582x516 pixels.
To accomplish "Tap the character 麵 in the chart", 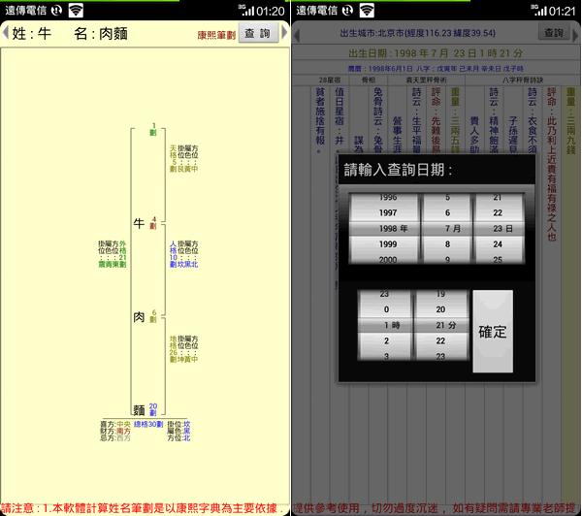I will pos(139,410).
